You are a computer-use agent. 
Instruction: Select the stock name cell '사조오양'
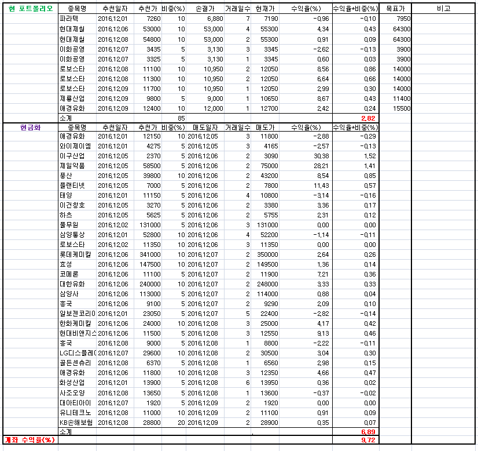pyautogui.click(x=72, y=393)
